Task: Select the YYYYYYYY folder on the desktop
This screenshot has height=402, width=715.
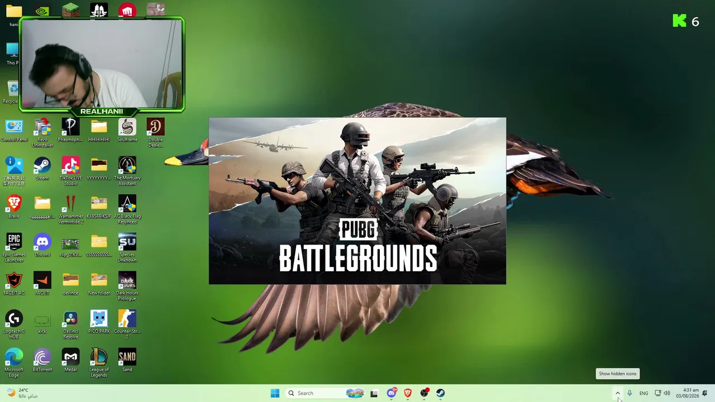Action: click(99, 169)
